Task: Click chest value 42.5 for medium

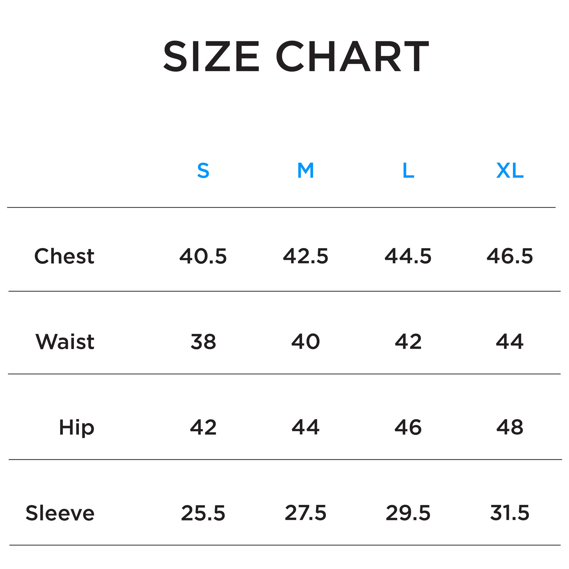Action: pyautogui.click(x=306, y=256)
